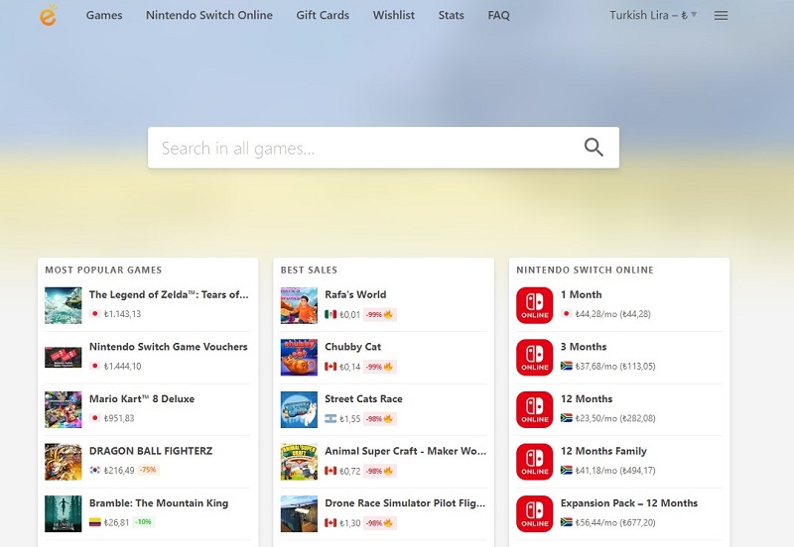
Task: Click the Mexico flag beside ₺0,01
Action: (x=331, y=314)
